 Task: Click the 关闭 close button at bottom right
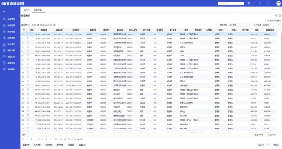[276, 144]
